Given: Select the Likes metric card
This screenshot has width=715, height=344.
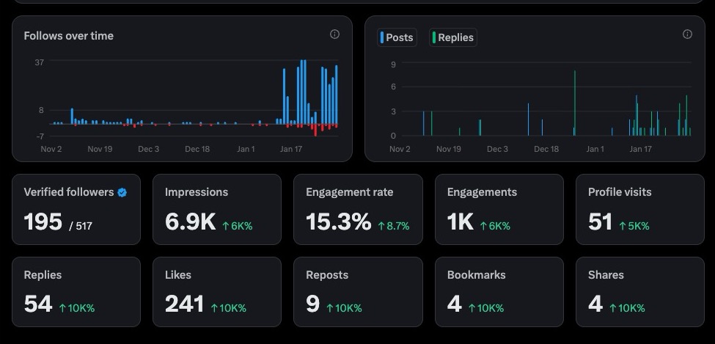Looking at the screenshot, I should click(217, 292).
